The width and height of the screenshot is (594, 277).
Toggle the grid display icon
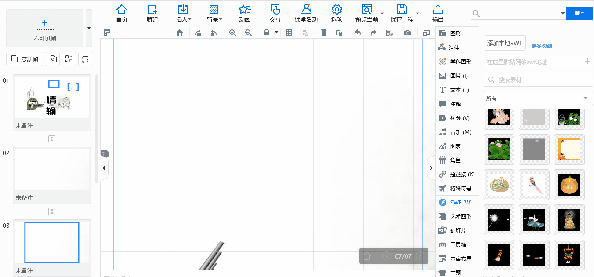pos(289,33)
